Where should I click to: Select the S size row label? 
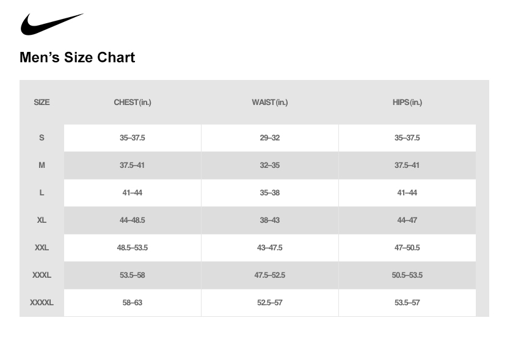pyautogui.click(x=42, y=138)
